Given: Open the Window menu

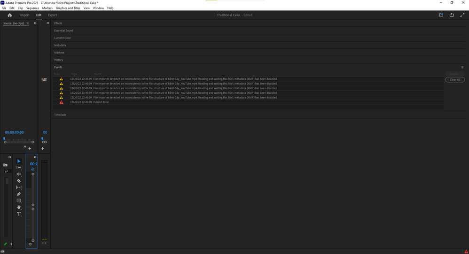Looking at the screenshot, I should coord(98,8).
